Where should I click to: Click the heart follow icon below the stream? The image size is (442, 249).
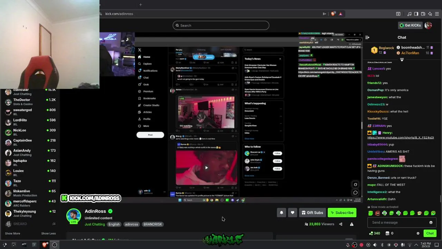click(292, 213)
